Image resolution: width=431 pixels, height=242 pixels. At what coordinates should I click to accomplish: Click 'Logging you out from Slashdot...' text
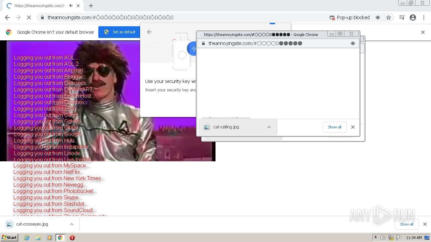click(51, 204)
